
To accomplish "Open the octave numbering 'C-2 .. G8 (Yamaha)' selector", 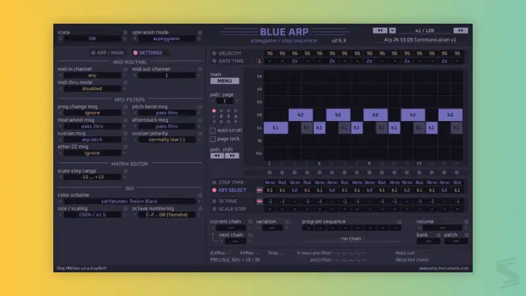I will point(166,215).
